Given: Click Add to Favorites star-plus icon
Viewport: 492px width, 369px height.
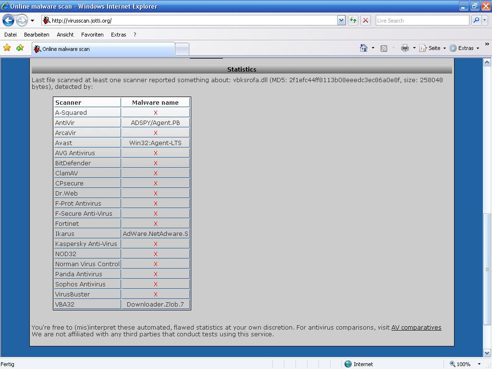Looking at the screenshot, I should pyautogui.click(x=20, y=48).
